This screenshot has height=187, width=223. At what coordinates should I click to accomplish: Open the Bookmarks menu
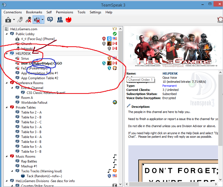pyautogui.click(x=34, y=12)
